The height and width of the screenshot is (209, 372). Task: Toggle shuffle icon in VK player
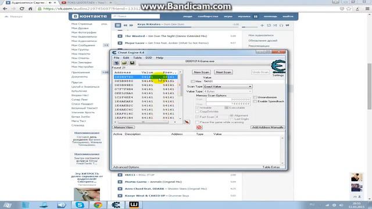(x=275, y=26)
